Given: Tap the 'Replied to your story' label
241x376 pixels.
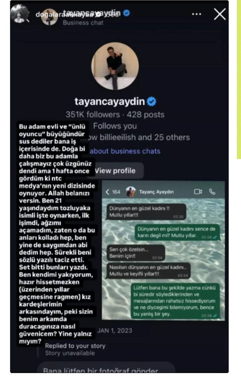Looking at the screenshot, I should click(75, 346).
